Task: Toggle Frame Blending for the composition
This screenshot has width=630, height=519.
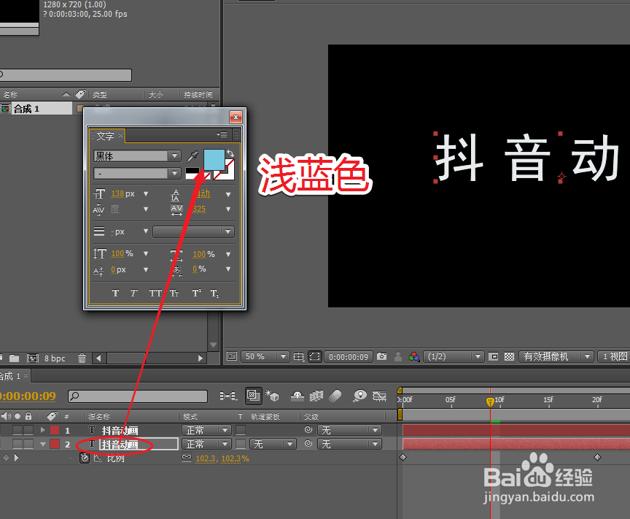Action: pos(316,396)
